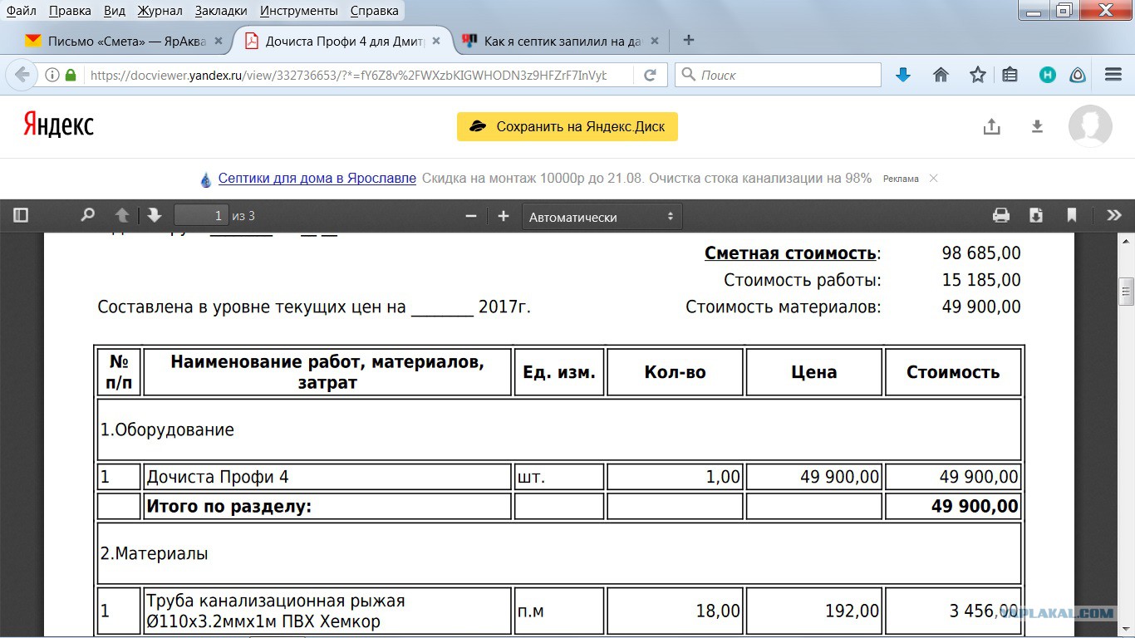Reload the page with the refresh icon

point(650,75)
